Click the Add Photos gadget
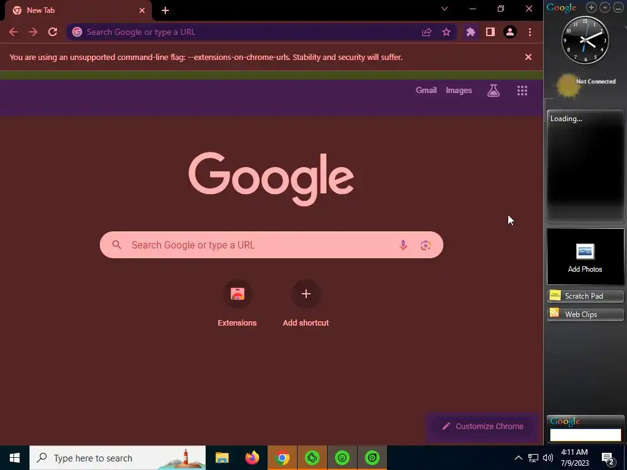Image resolution: width=627 pixels, height=470 pixels. (x=585, y=256)
